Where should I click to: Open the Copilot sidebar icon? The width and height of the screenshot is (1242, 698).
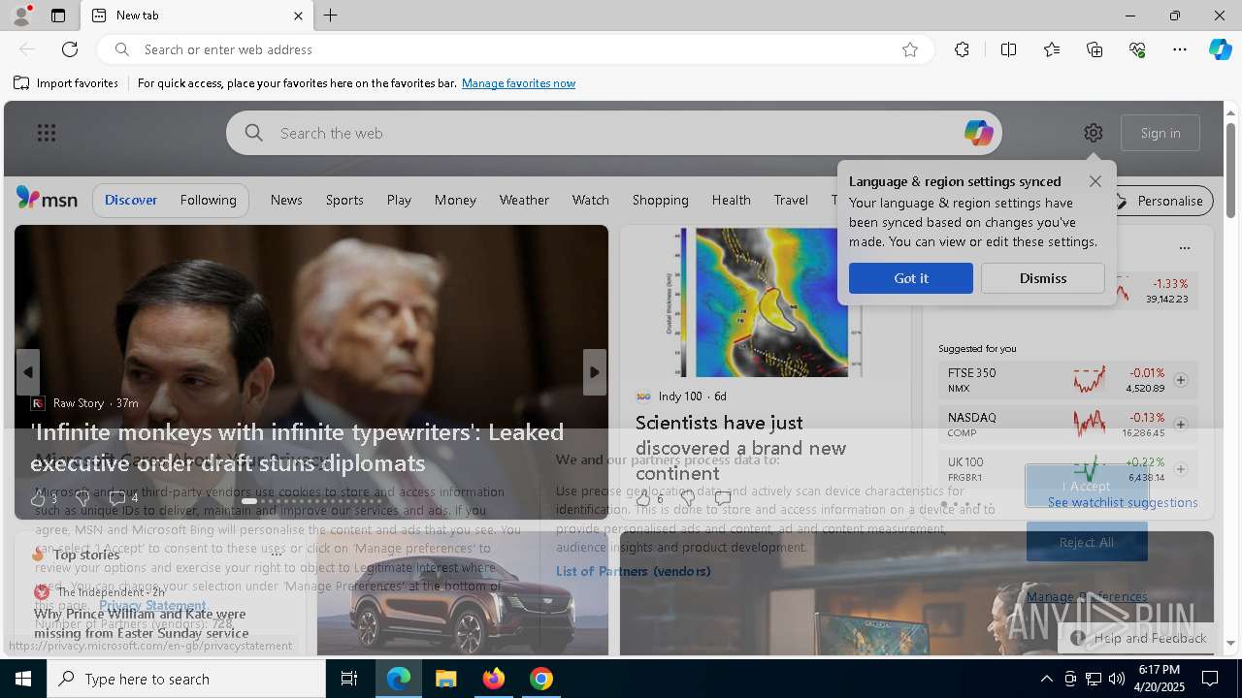click(1220, 49)
